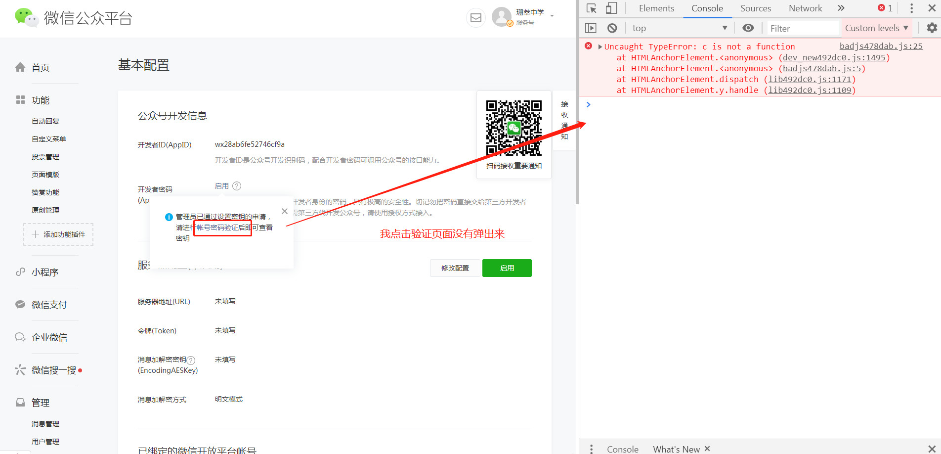The width and height of the screenshot is (941, 454).
Task: Click the error count badge in DevTools
Action: (885, 8)
